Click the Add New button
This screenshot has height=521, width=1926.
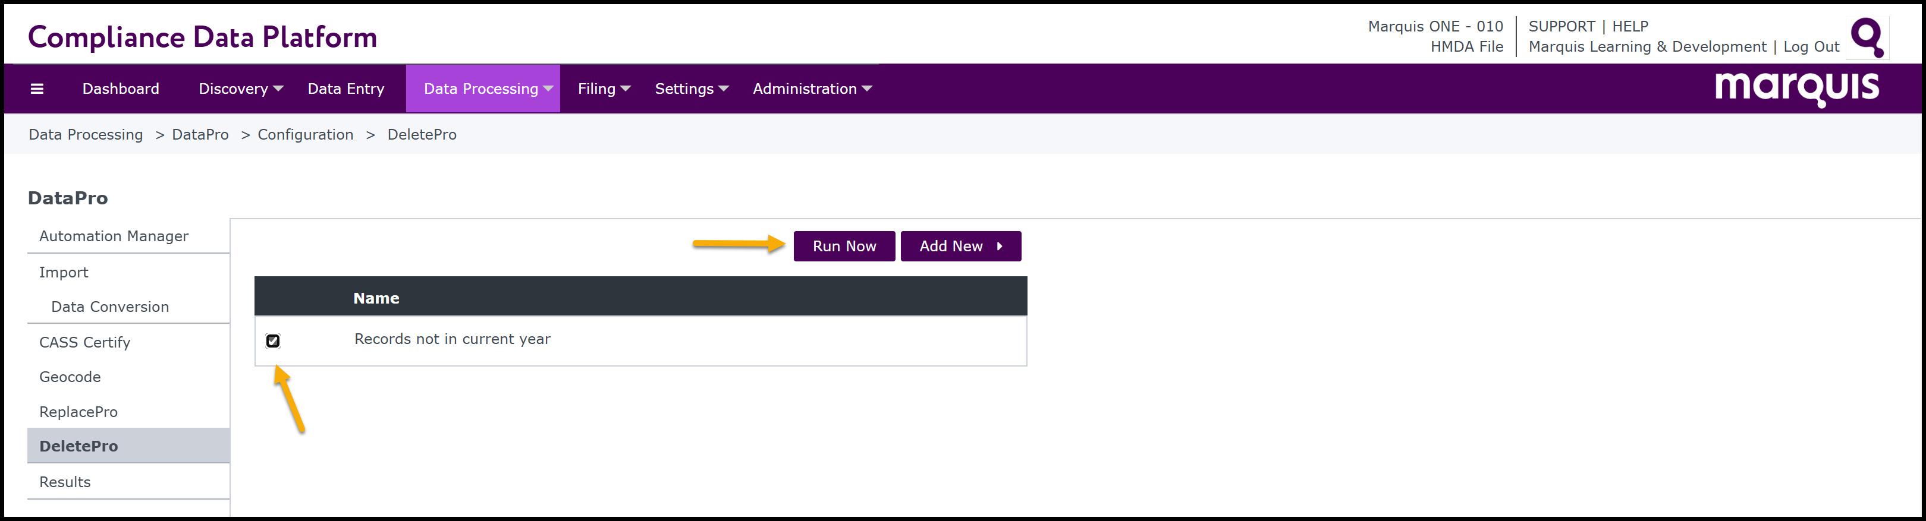[960, 247]
